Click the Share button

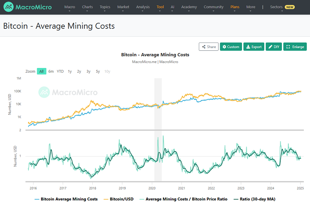[x=209, y=46]
